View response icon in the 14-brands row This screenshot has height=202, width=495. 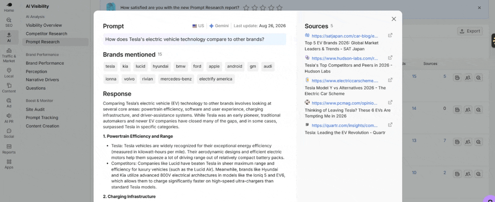click(x=457, y=110)
